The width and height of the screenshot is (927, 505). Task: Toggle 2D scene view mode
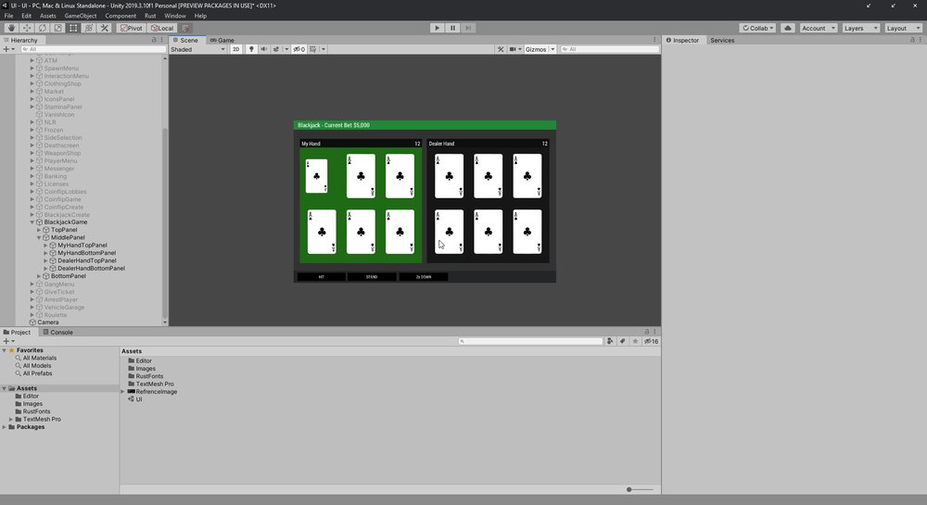[x=235, y=49]
